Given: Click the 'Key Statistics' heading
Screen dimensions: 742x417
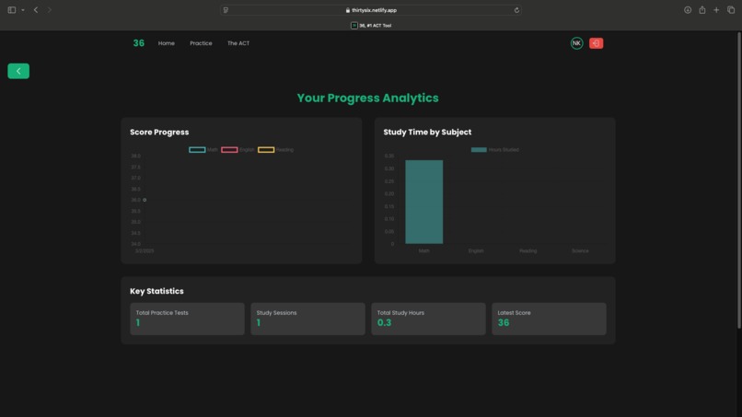Looking at the screenshot, I should tap(157, 291).
